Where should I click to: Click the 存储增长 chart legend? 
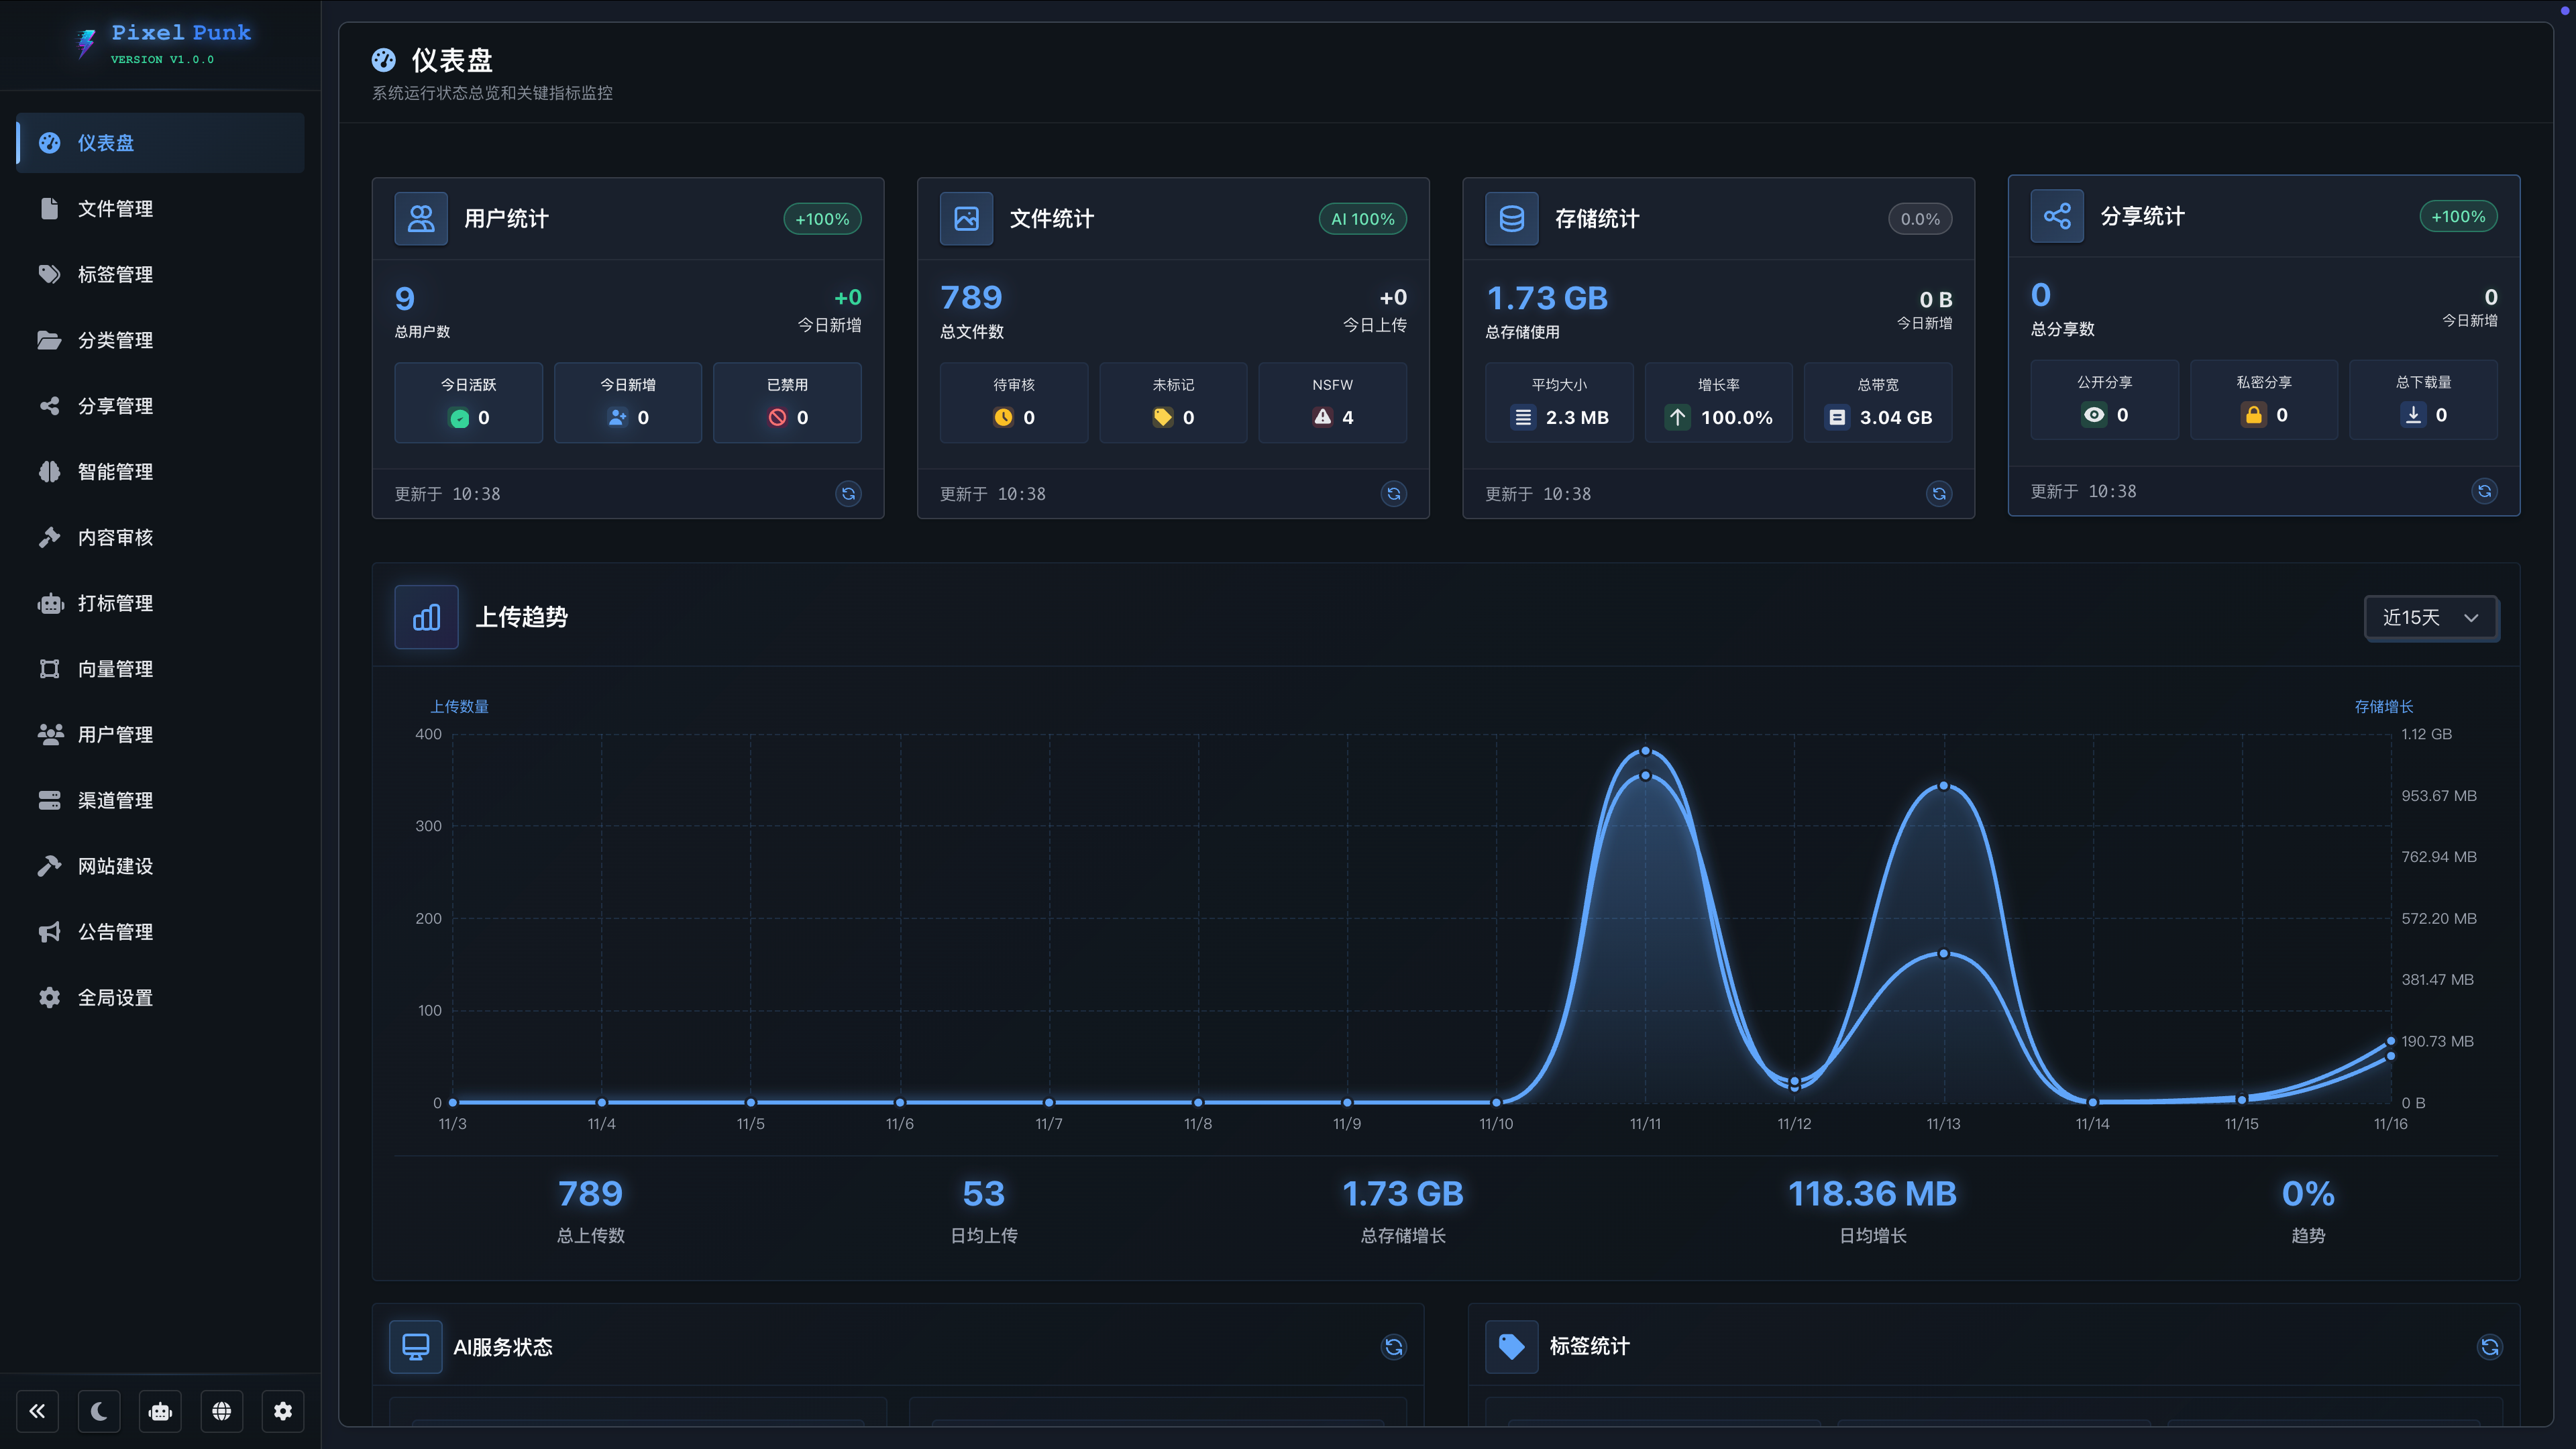2384,707
